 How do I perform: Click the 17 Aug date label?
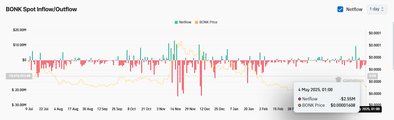pos(73,109)
